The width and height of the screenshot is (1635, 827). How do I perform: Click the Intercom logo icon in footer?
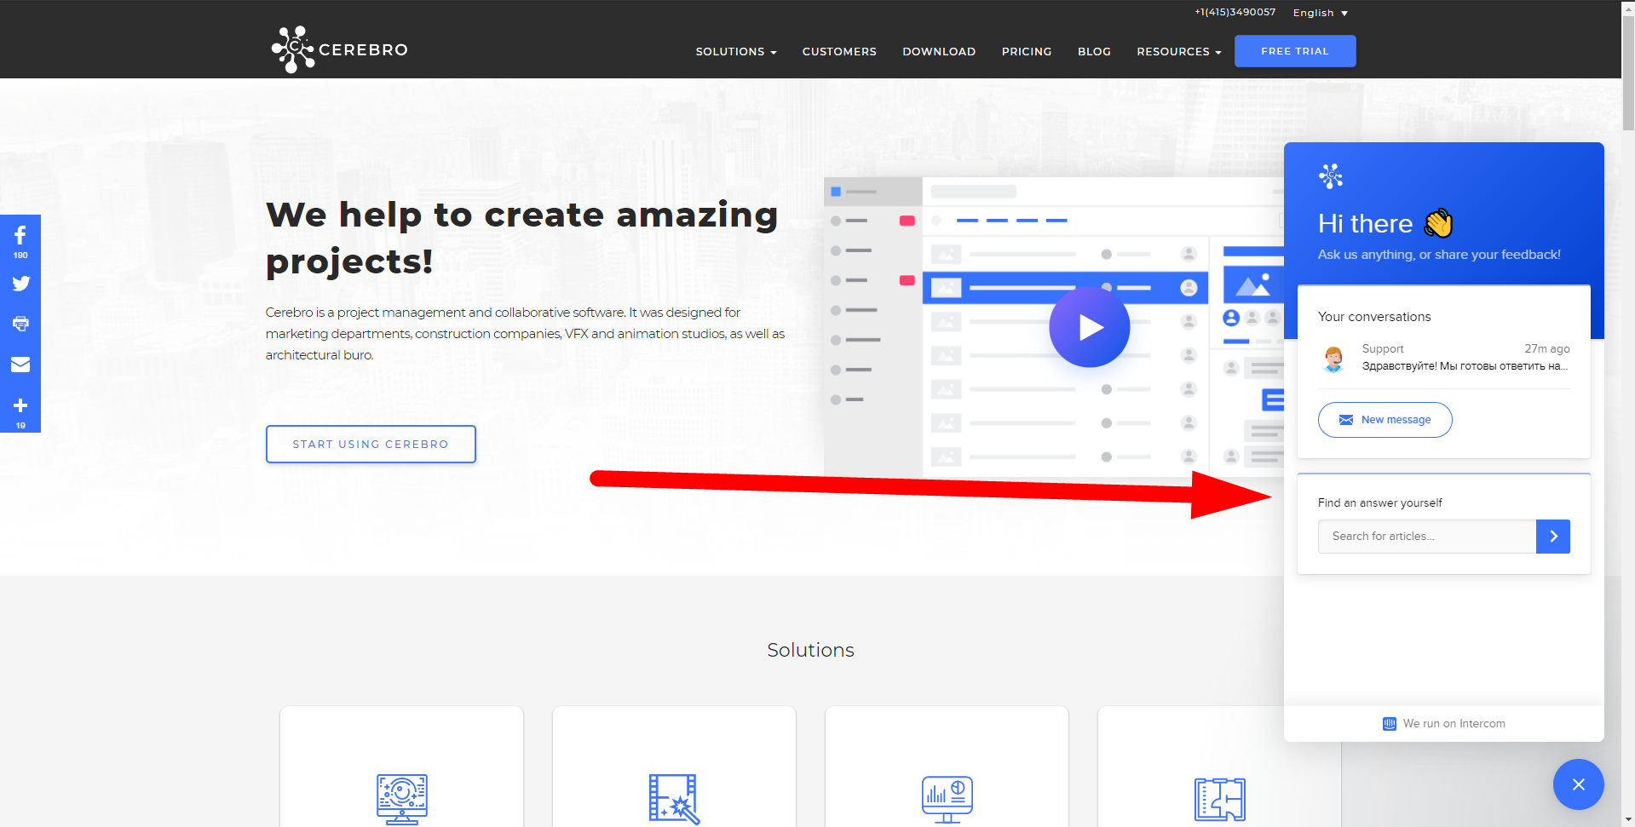pyautogui.click(x=1390, y=724)
